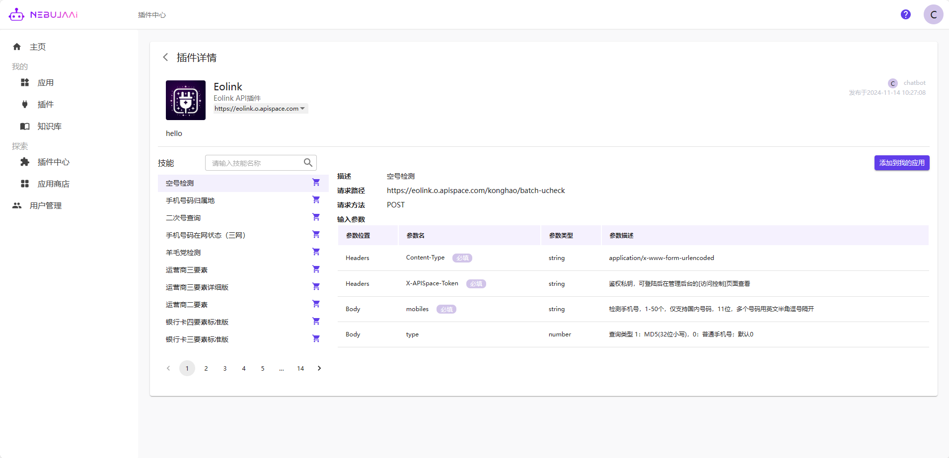Open the user avatar menu
The width and height of the screenshot is (949, 458).
(x=933, y=14)
